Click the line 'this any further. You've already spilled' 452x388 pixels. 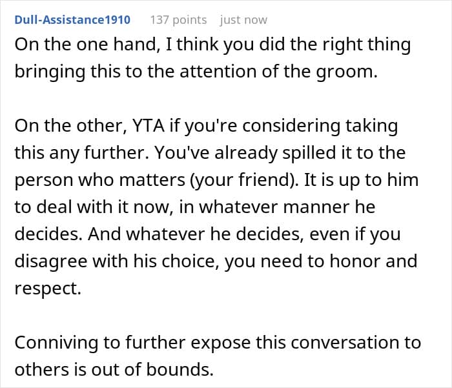(x=210, y=153)
